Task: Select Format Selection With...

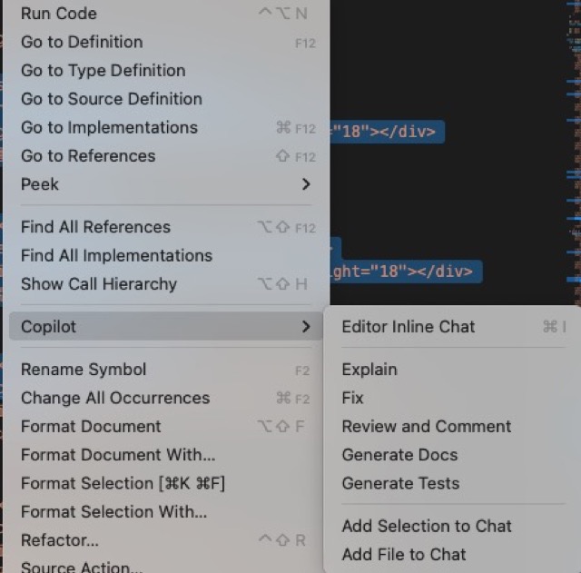Action: click(x=165, y=512)
